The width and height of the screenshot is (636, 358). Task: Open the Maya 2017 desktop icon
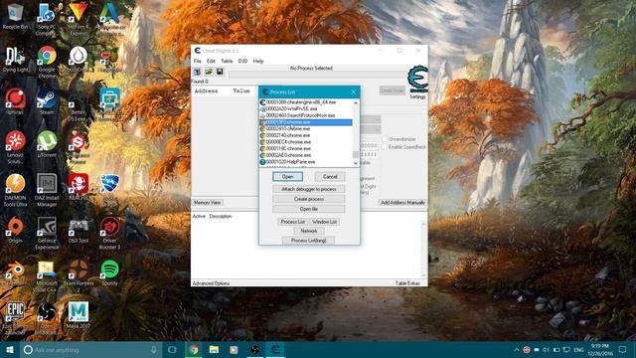(x=79, y=315)
